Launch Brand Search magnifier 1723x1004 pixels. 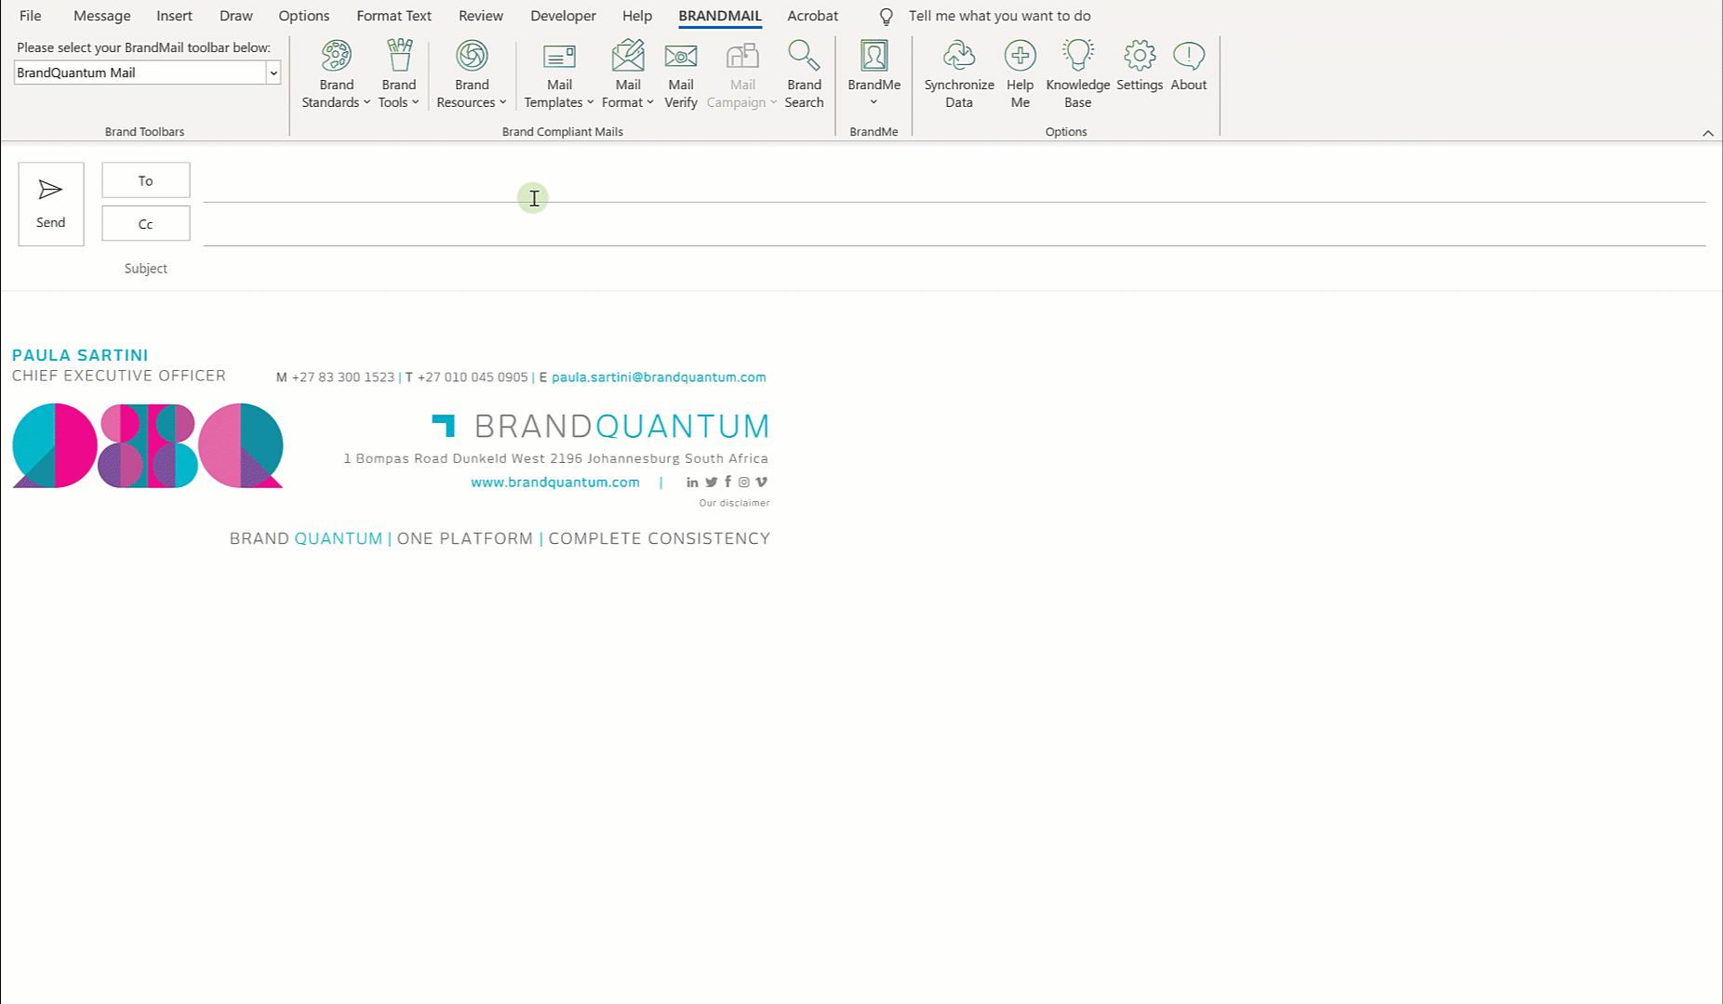click(x=804, y=74)
